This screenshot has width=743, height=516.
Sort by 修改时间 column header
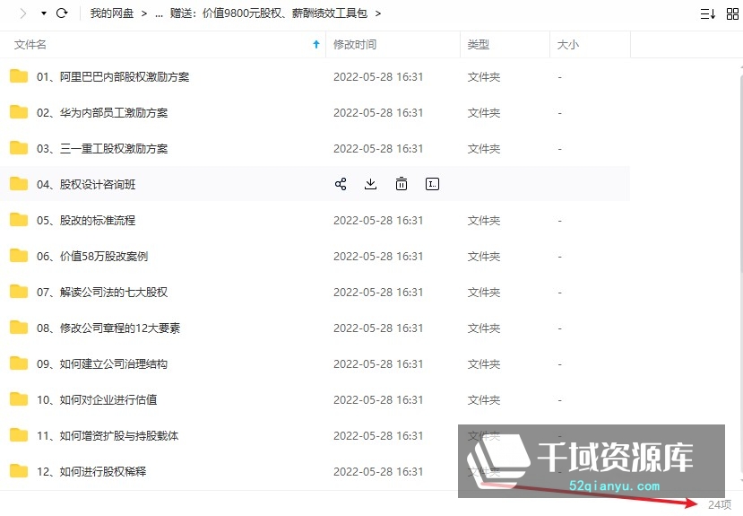coord(355,45)
